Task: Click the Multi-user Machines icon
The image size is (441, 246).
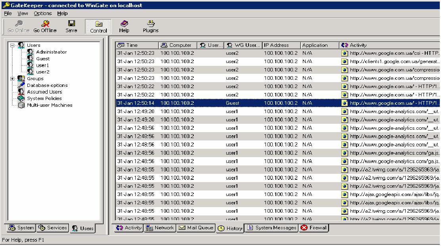Action: tap(21, 105)
